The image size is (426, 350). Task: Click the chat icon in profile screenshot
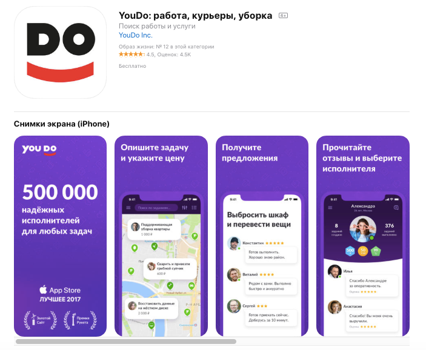396,208
